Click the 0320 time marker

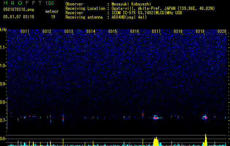click(x=222, y=31)
